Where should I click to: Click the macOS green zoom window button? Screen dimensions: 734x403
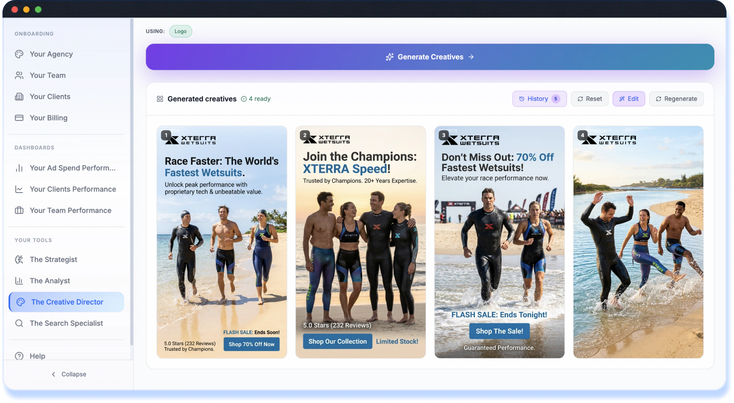[38, 10]
